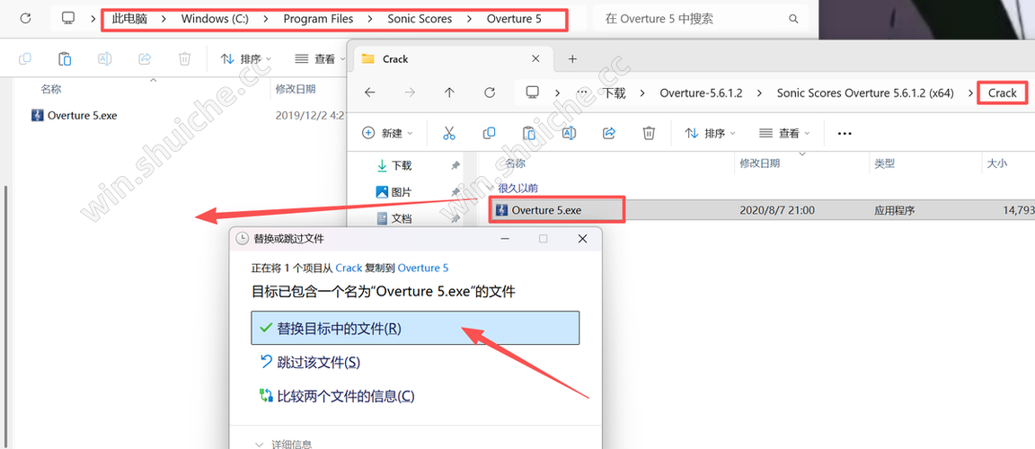The width and height of the screenshot is (1035, 449).
Task: Click the Share icon in Crack window toolbar
Action: point(609,133)
